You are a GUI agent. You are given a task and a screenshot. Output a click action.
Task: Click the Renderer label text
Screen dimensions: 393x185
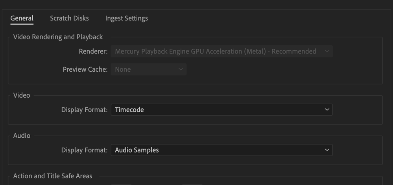click(93, 51)
